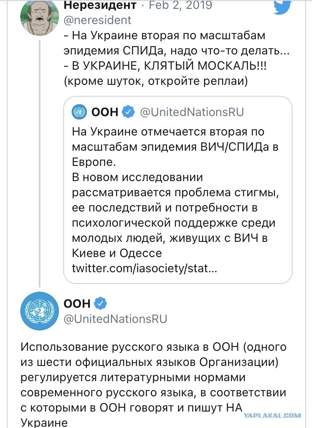Click the Нерезидент display name

pos(100,5)
